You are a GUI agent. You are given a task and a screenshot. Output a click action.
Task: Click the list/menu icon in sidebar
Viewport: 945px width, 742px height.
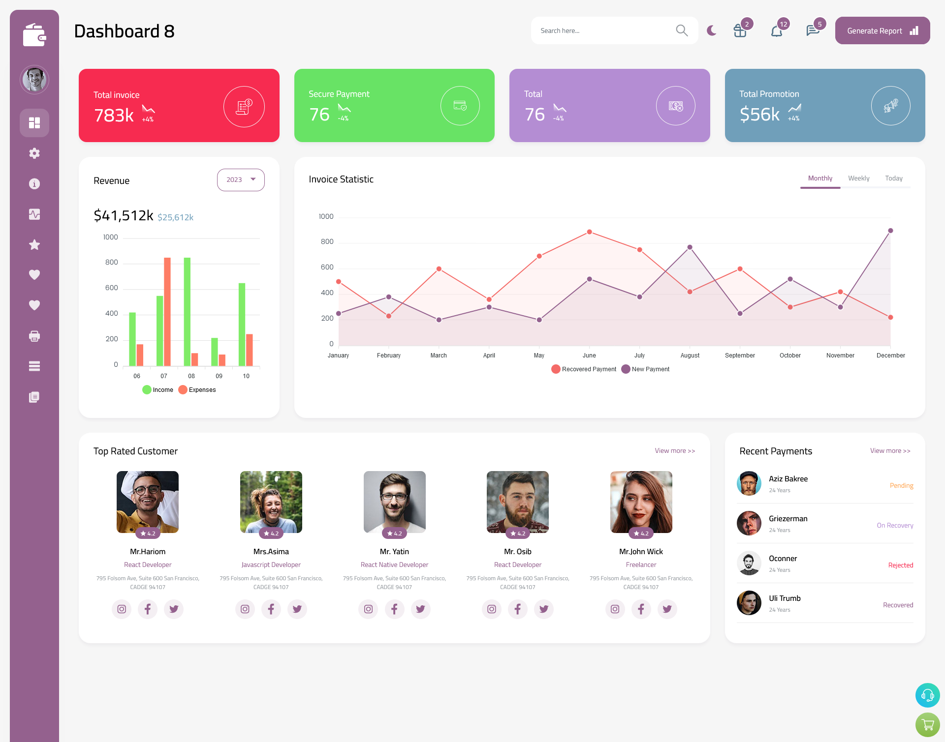34,366
